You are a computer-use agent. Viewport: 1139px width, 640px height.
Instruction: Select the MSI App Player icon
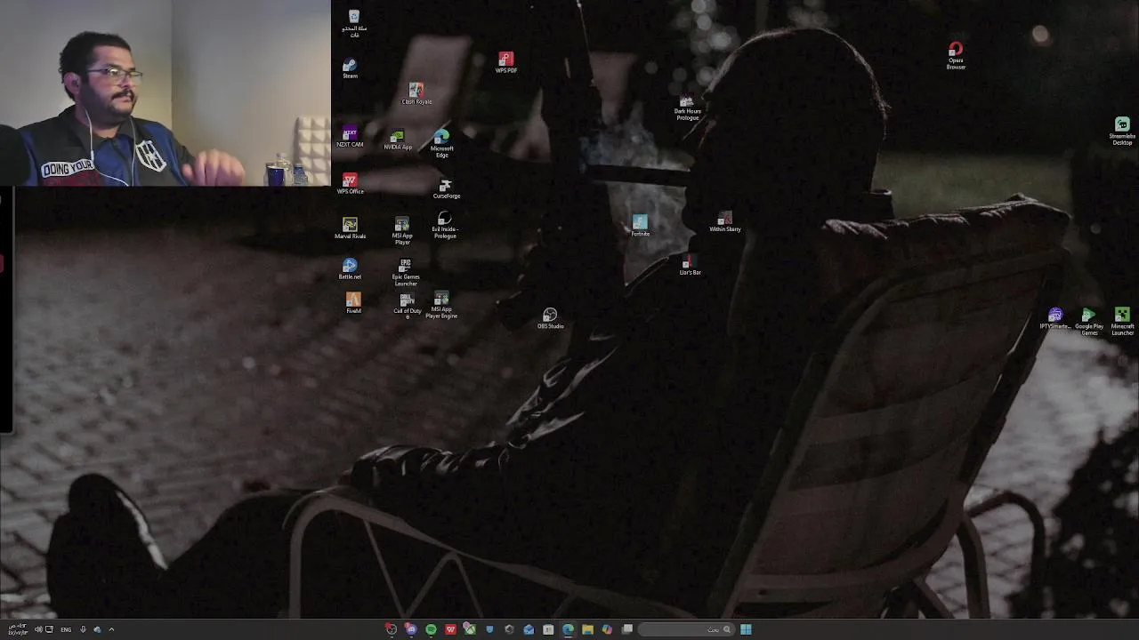402,231
